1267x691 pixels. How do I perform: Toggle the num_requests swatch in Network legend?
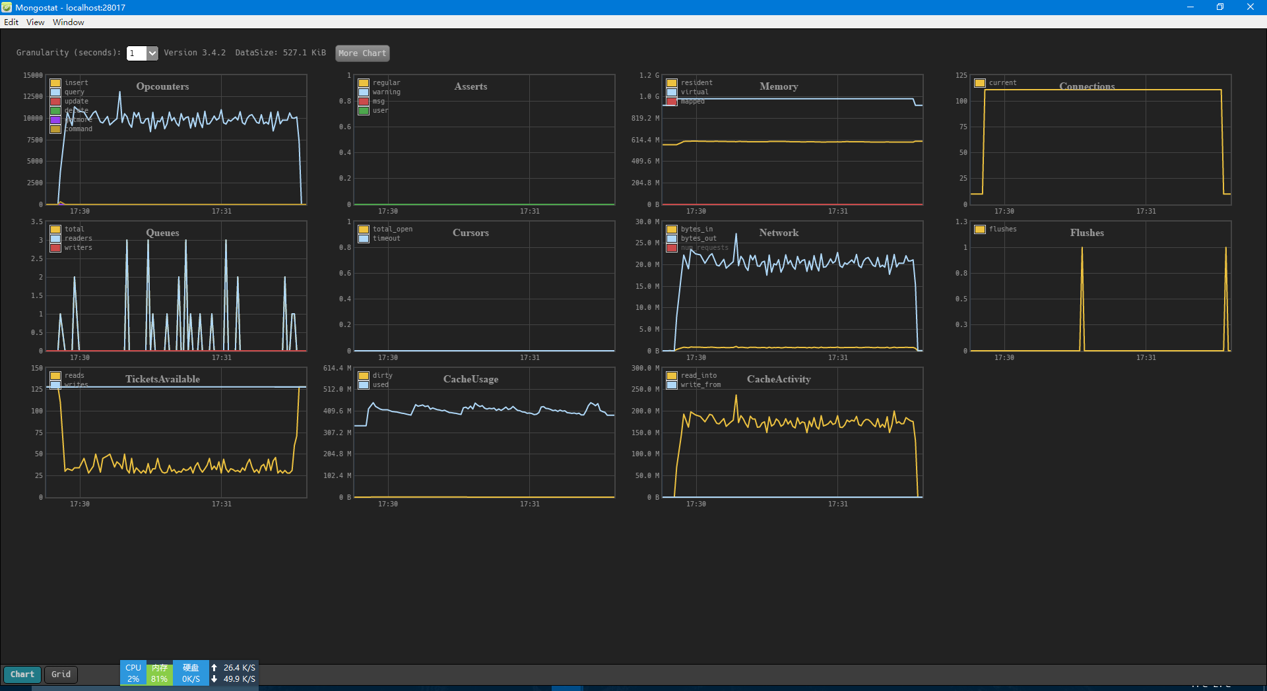pos(672,248)
